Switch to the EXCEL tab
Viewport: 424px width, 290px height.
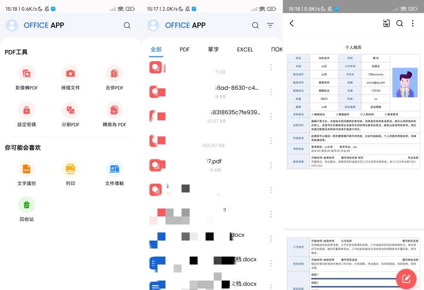point(245,49)
